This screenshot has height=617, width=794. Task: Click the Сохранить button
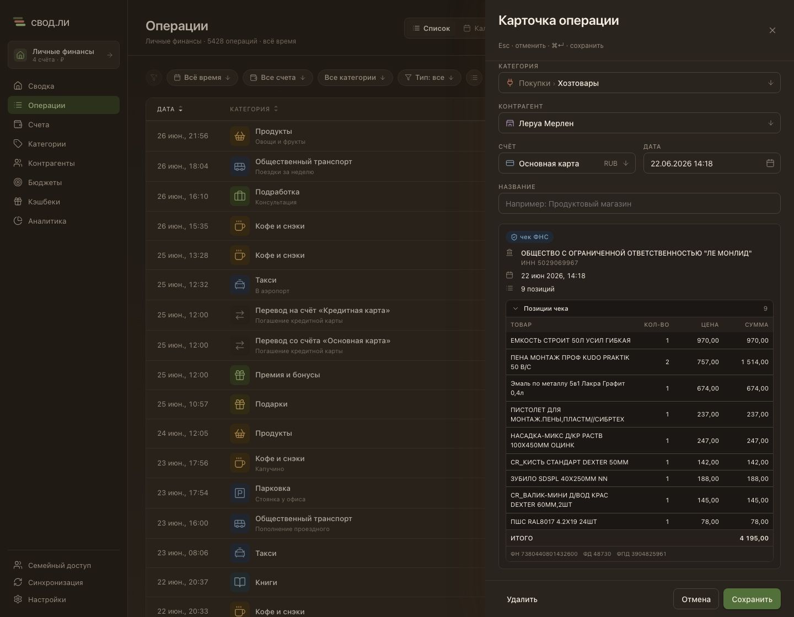pyautogui.click(x=752, y=599)
